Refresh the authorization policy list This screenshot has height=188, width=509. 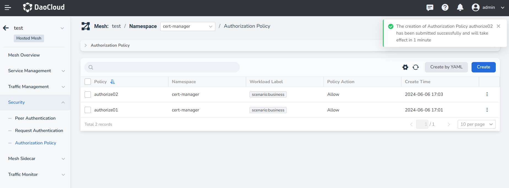[416, 67]
